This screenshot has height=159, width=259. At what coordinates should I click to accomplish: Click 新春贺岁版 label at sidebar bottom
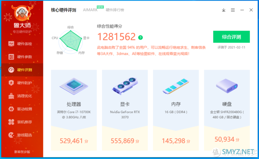tap(22, 152)
